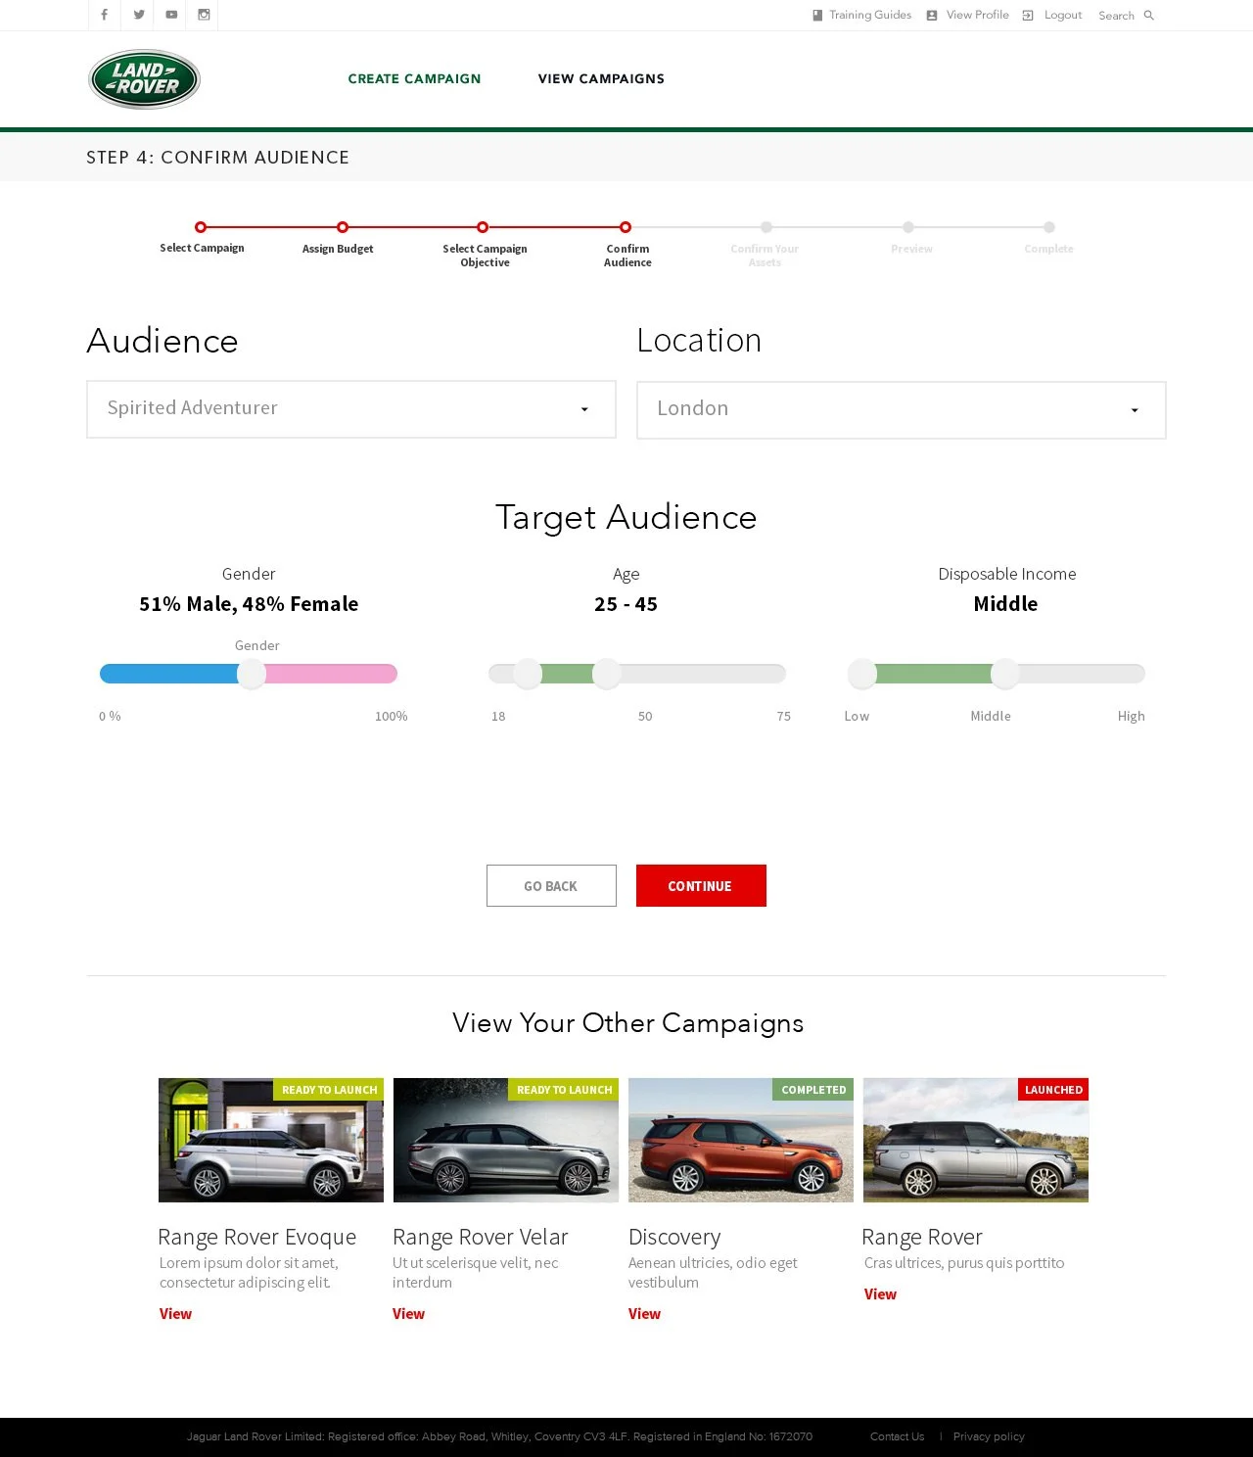Click the Logout arrow icon
This screenshot has width=1253, height=1457.
(1028, 16)
